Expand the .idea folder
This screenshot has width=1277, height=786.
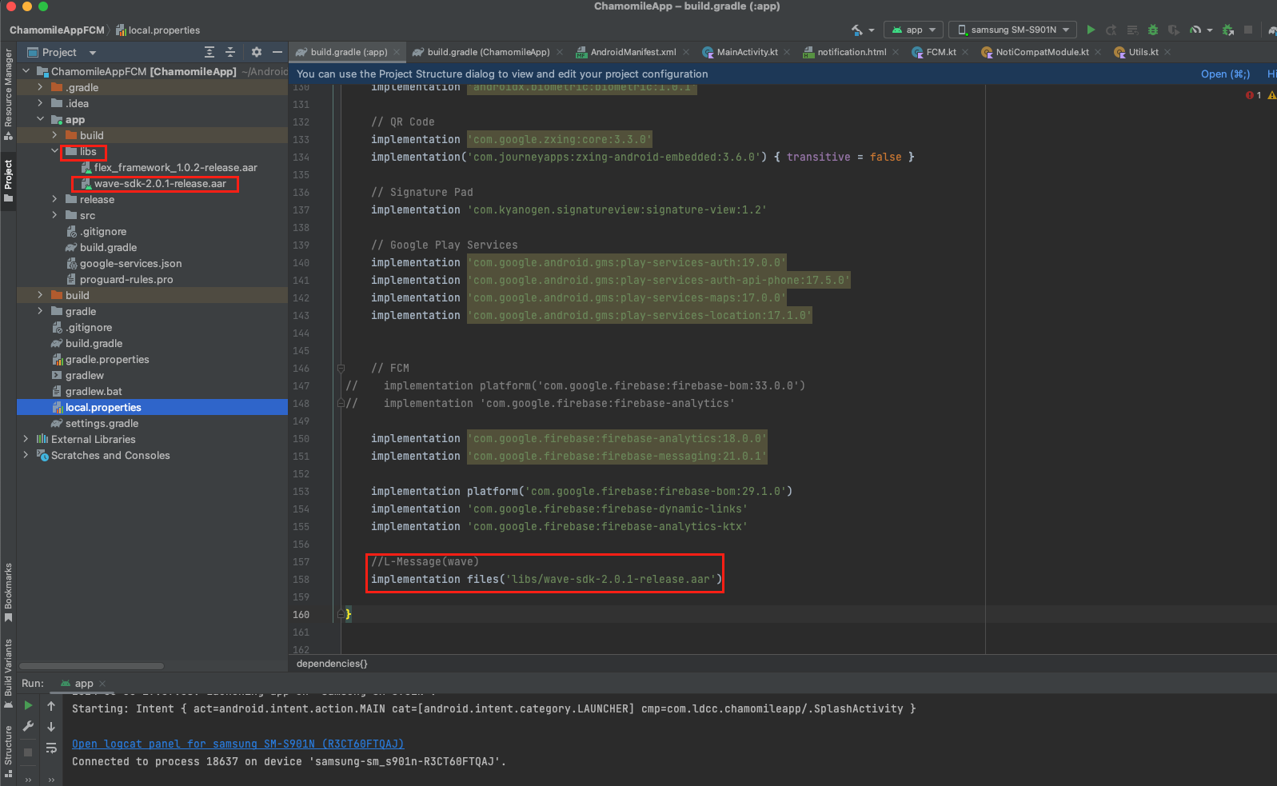pyautogui.click(x=41, y=103)
